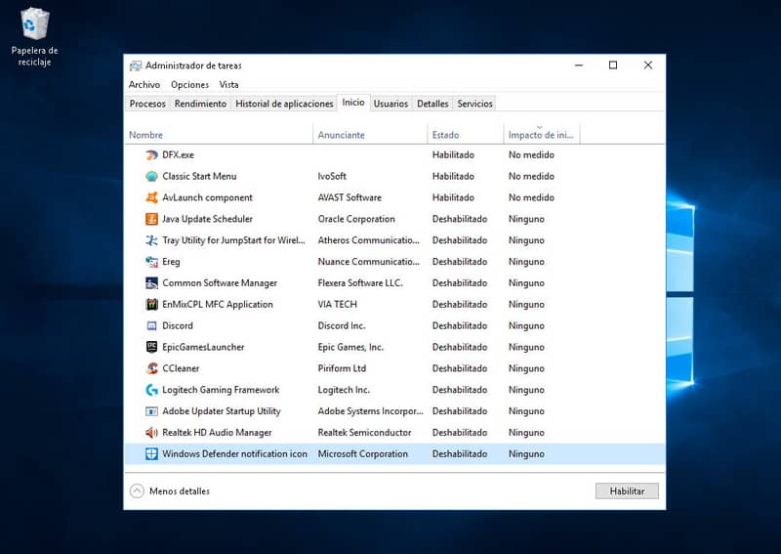Sort by Impacto de ini... column header
Screen dimensions: 781x554
[x=542, y=135]
